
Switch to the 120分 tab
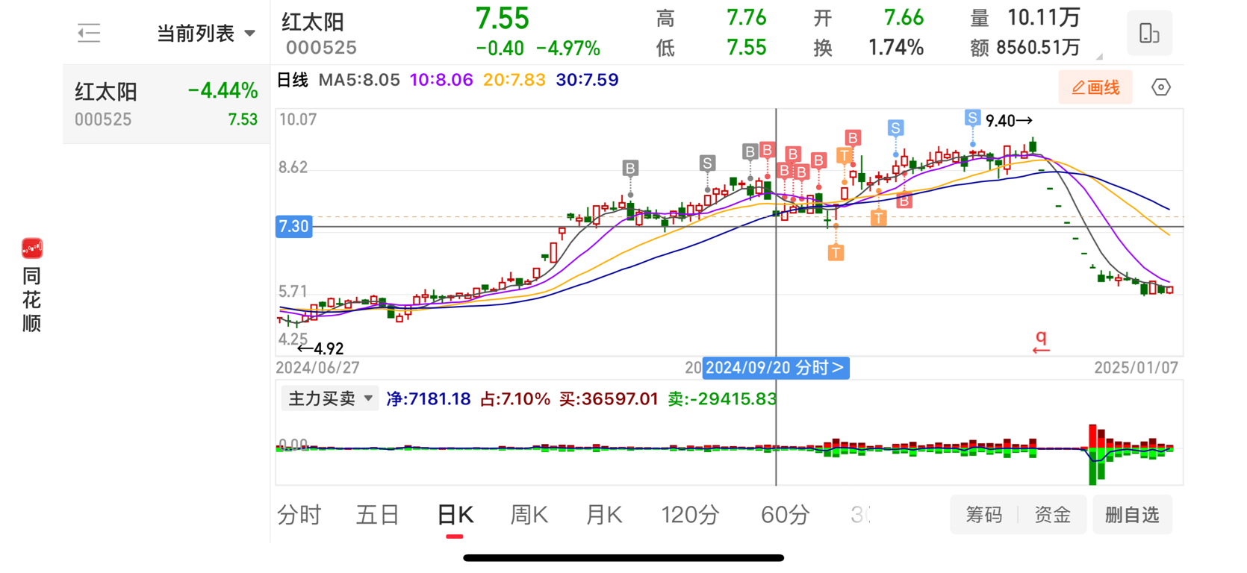click(690, 515)
